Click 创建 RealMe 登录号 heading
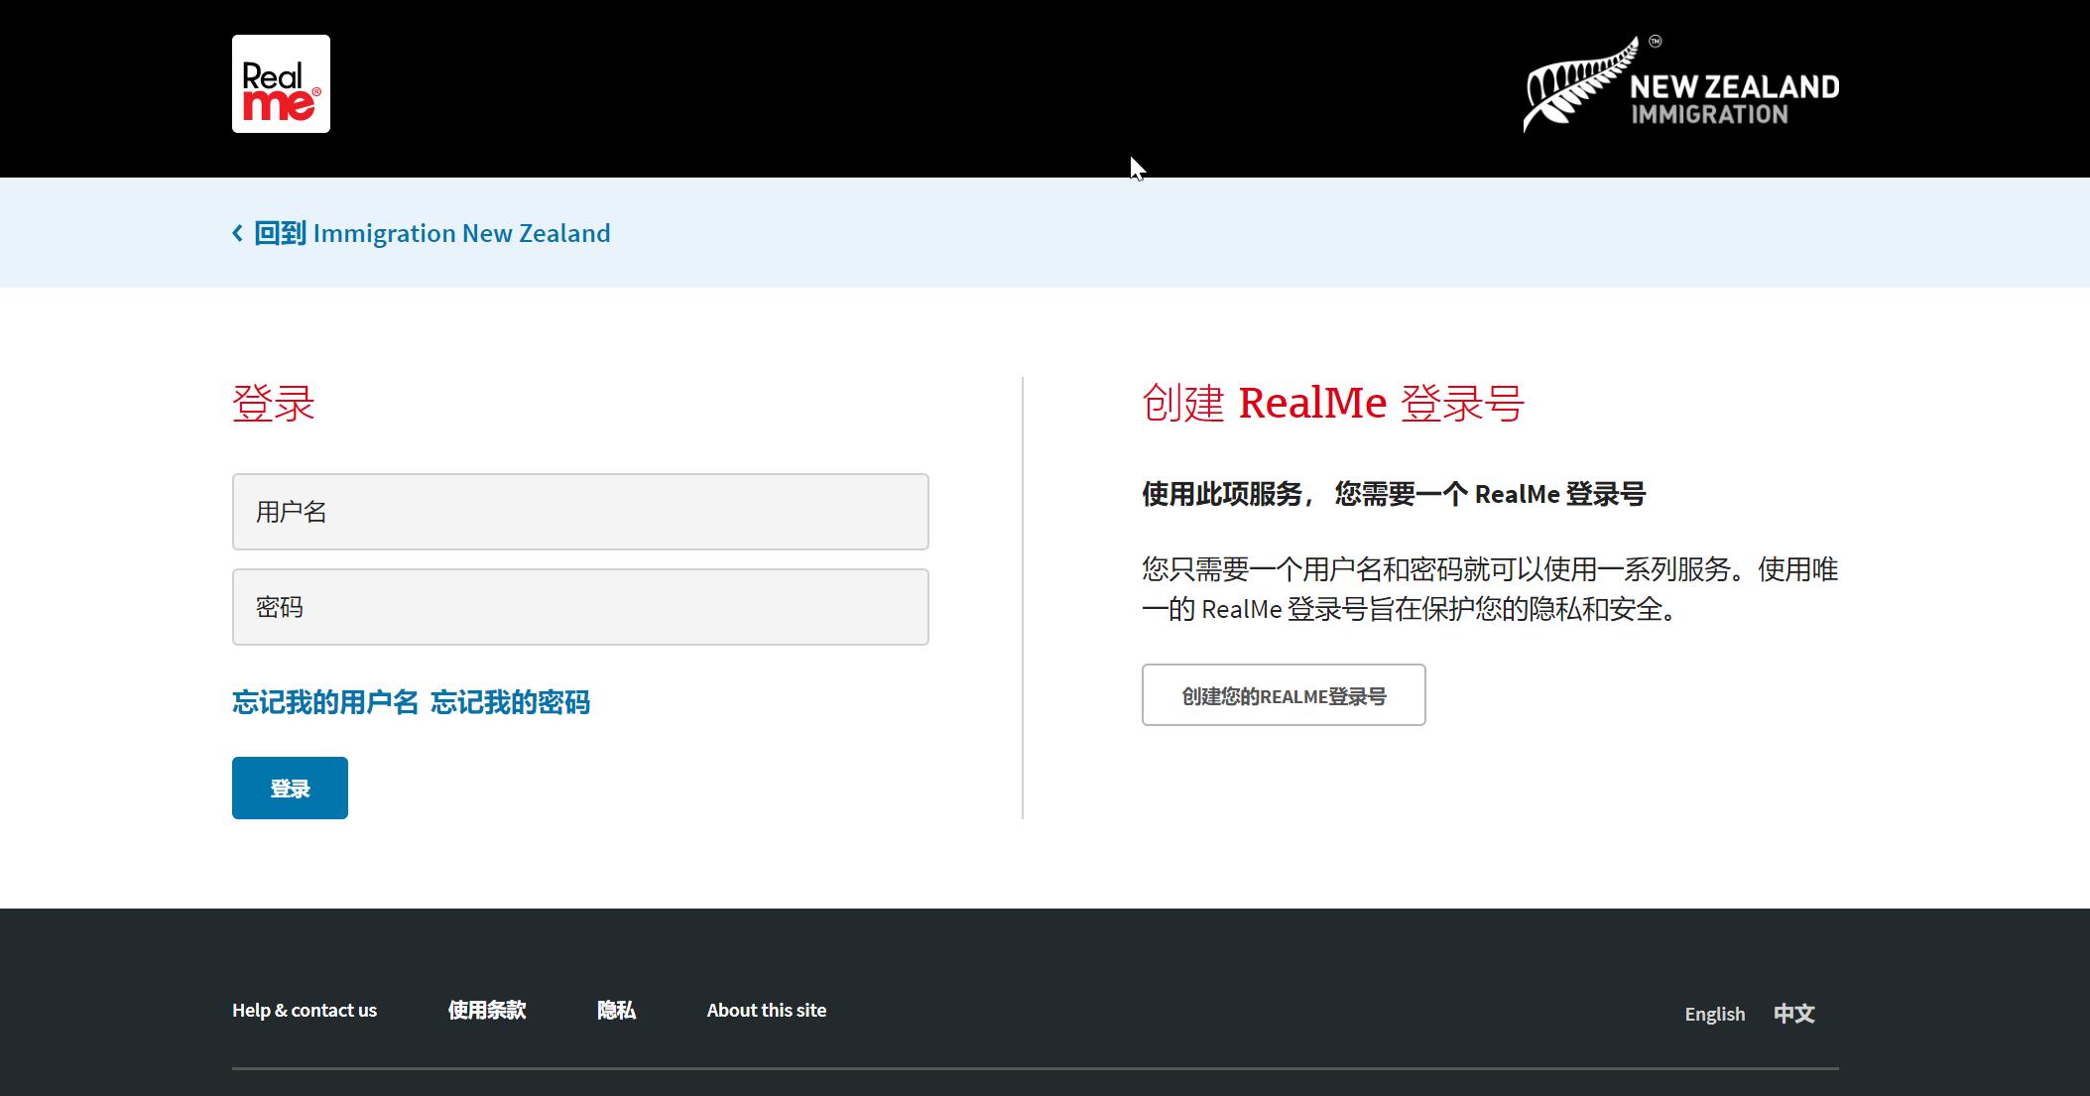 click(1332, 404)
